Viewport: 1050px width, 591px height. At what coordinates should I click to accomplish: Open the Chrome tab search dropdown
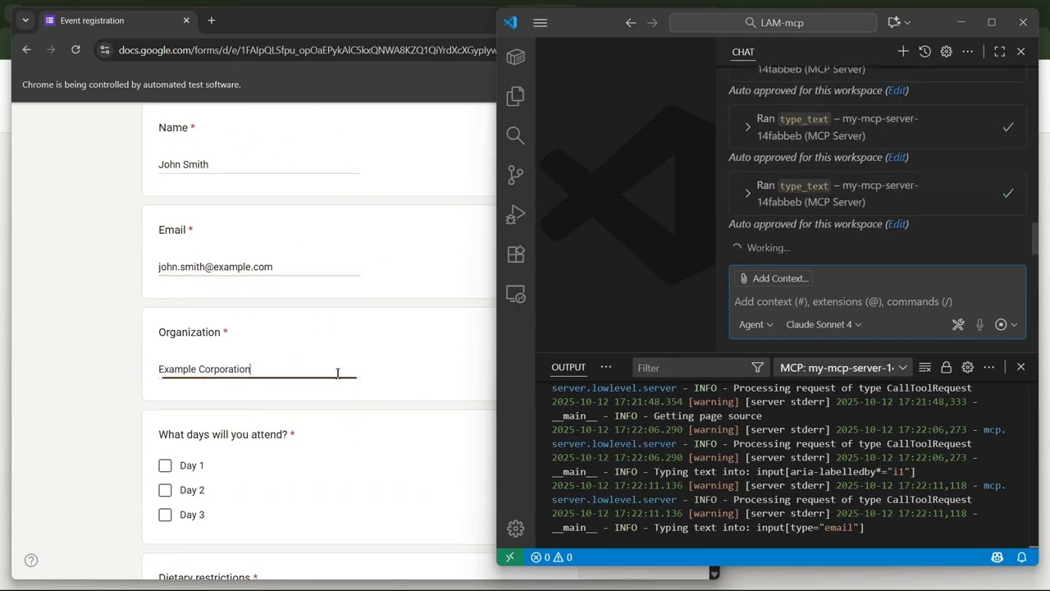[x=25, y=21]
